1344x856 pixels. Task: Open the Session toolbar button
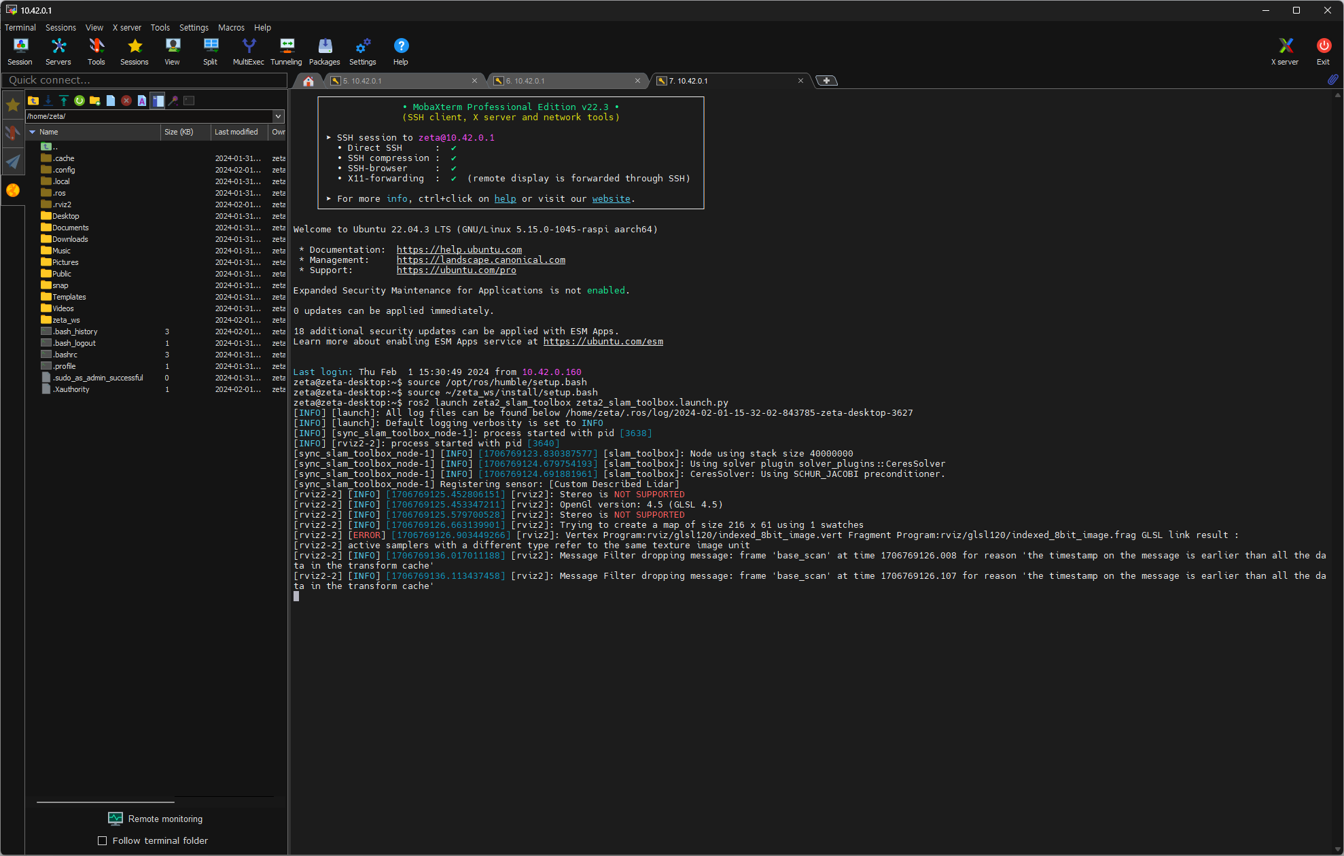tap(20, 52)
